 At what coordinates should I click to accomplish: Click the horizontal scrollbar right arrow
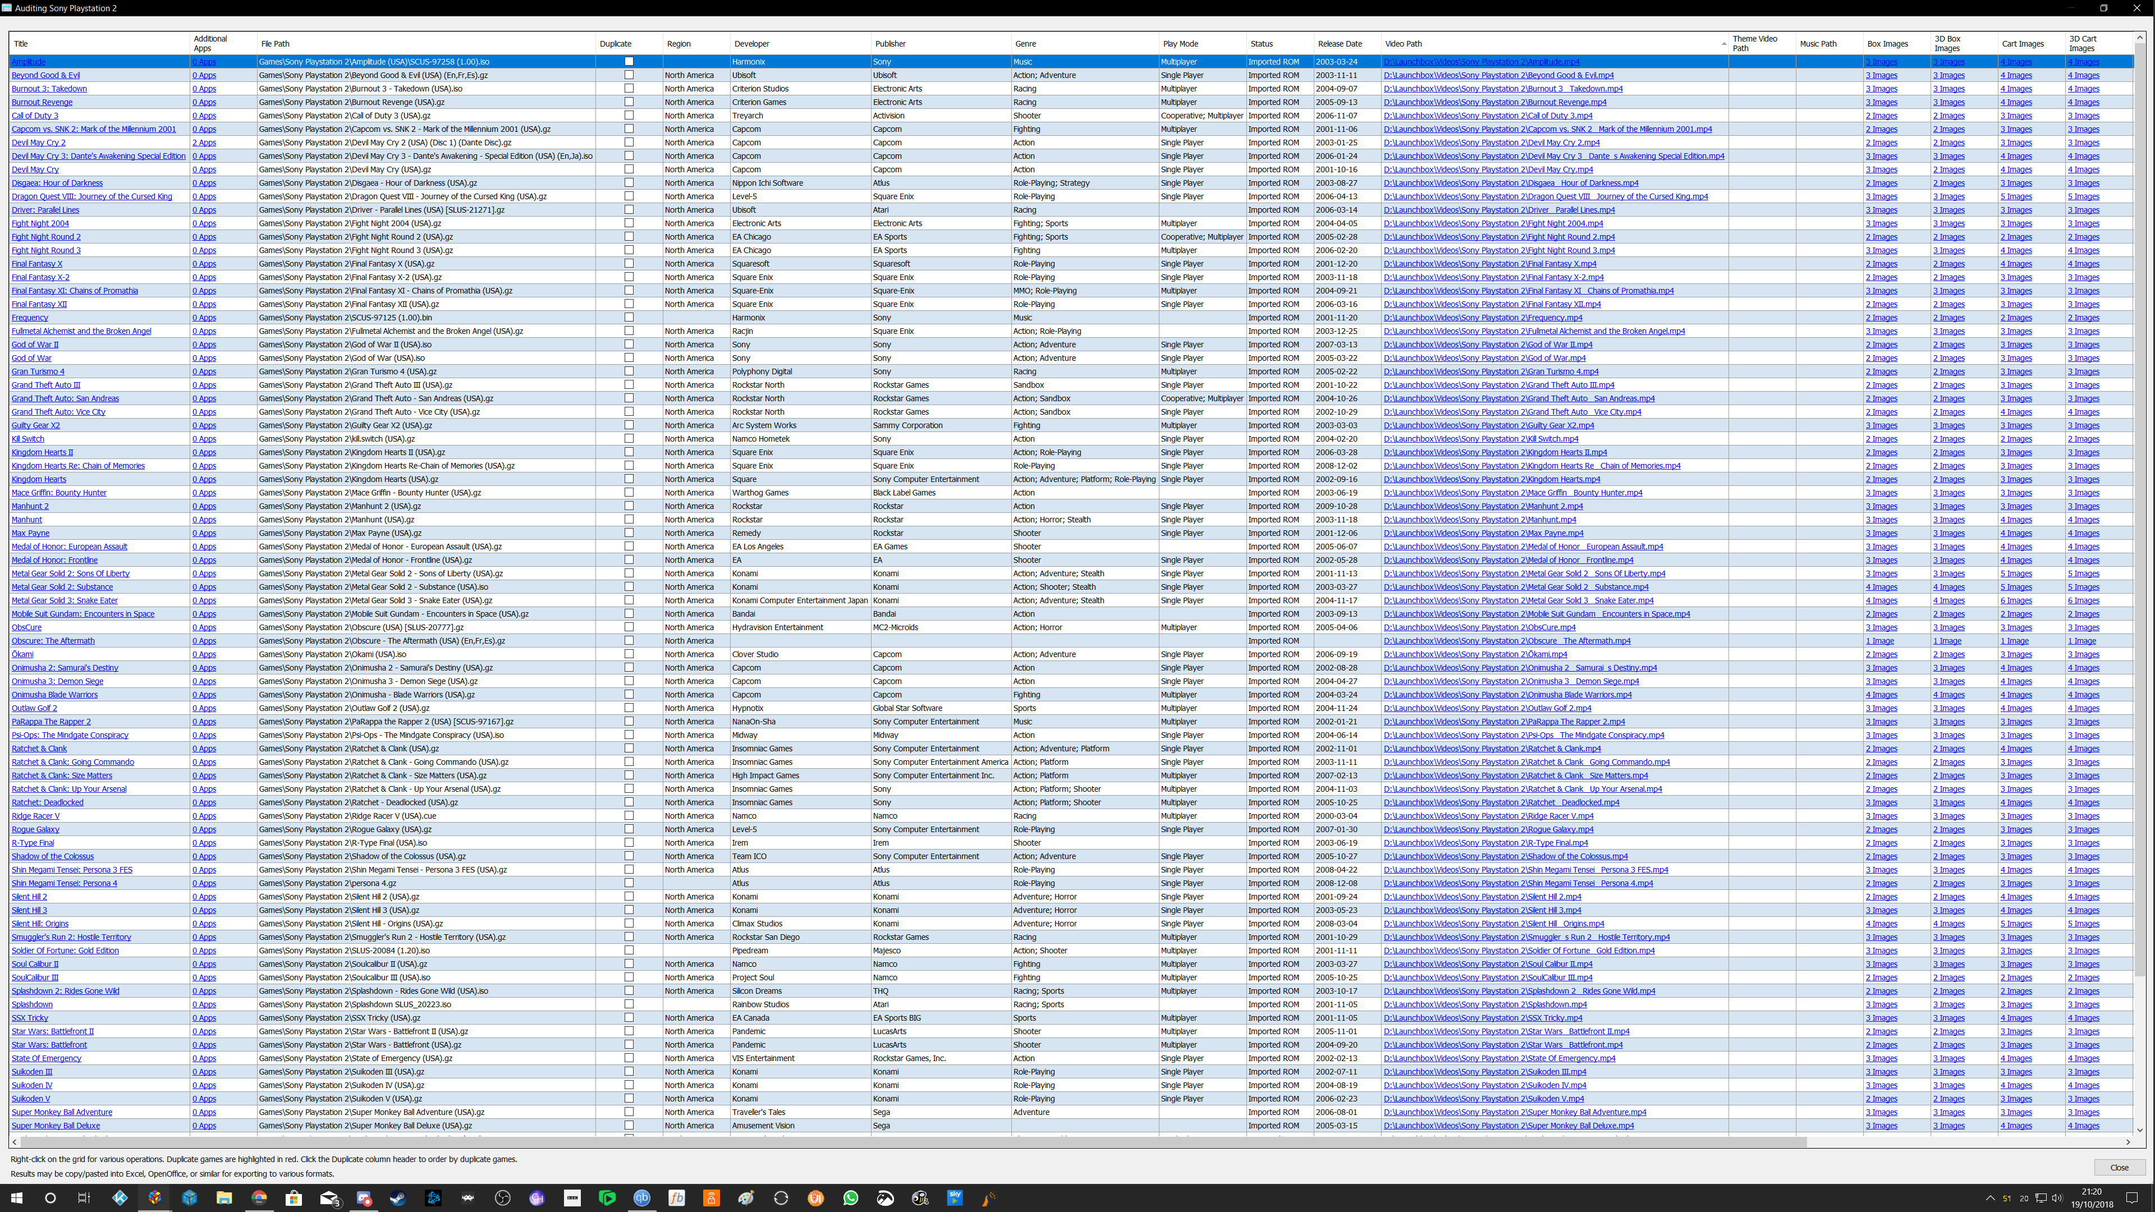point(2128,1142)
